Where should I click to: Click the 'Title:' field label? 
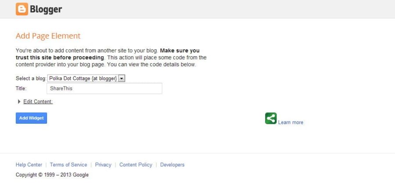coord(21,89)
